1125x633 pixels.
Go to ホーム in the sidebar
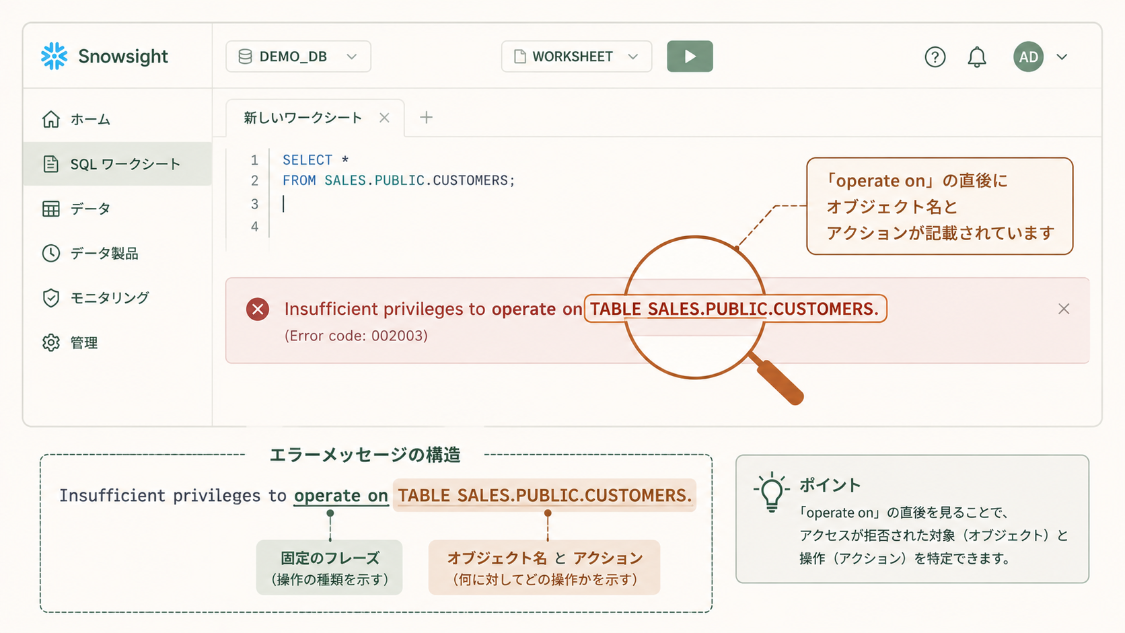point(118,119)
